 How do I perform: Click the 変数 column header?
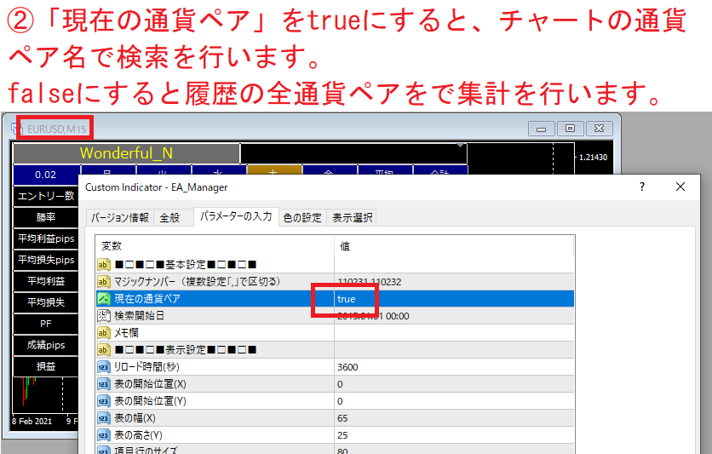(215, 246)
